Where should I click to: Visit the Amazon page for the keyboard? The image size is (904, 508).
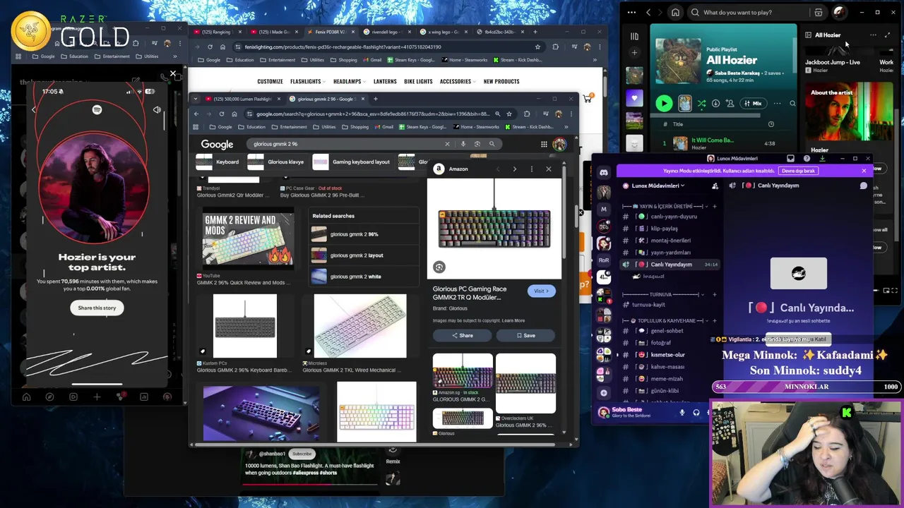pyautogui.click(x=541, y=291)
